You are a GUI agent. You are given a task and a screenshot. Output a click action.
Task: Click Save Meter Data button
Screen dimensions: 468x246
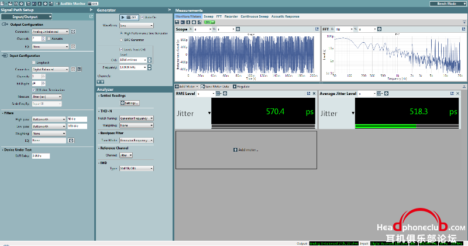[x=215, y=87]
